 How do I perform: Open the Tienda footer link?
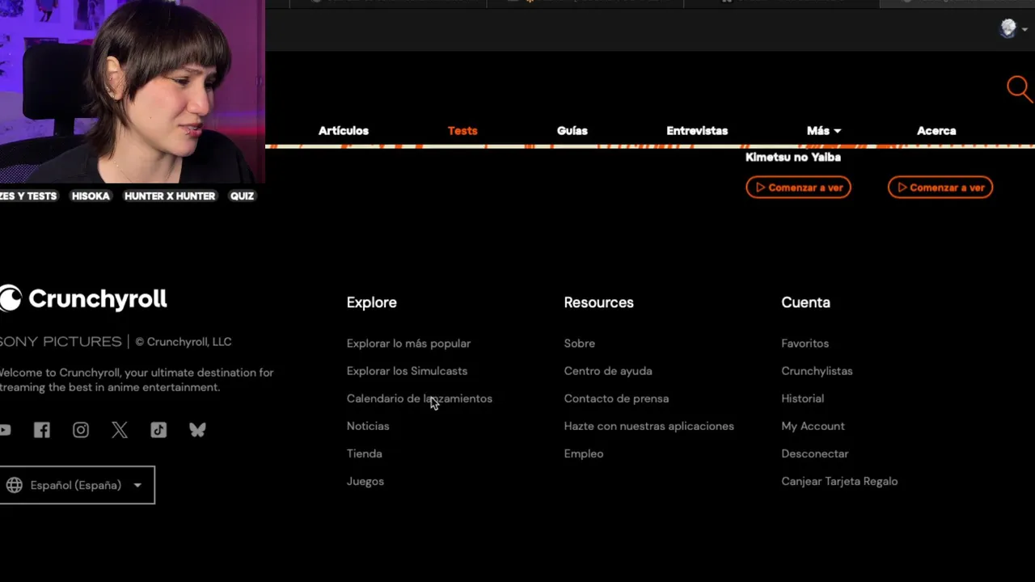(364, 453)
